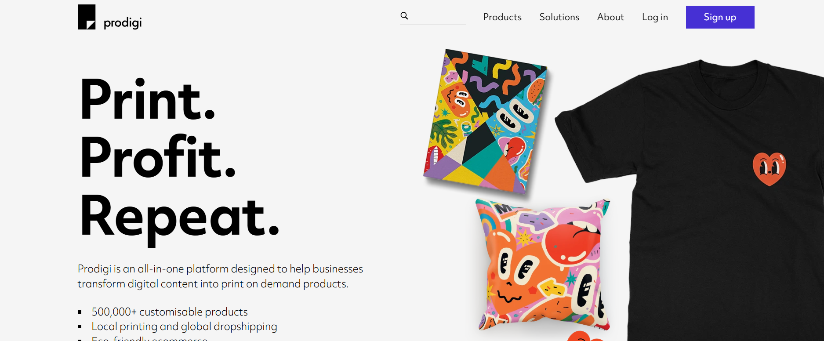Click the square bullet beside 500,000+ products
Screen dimensions: 824x341
(x=80, y=312)
